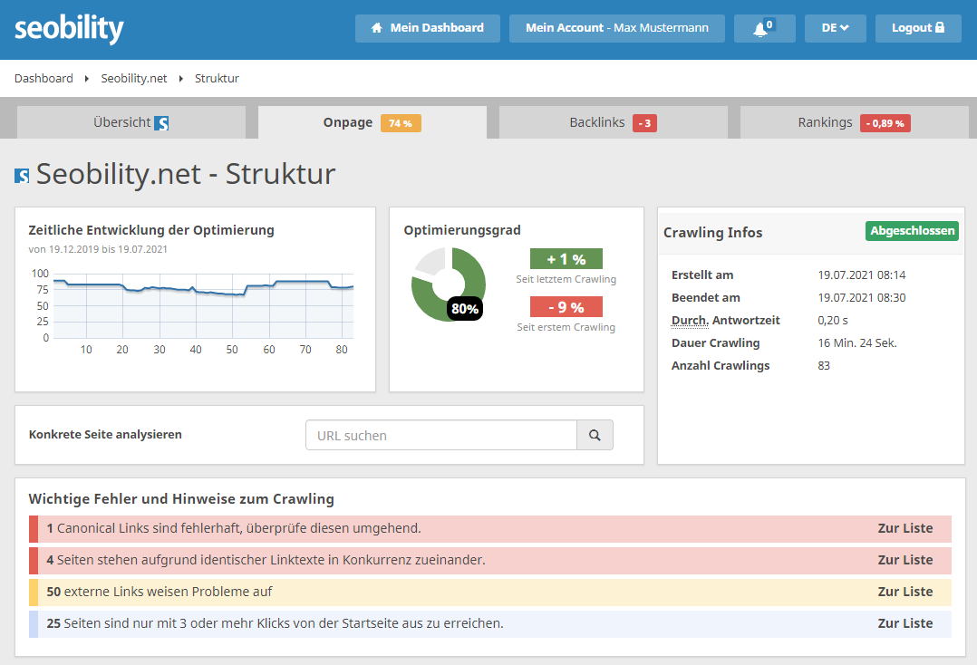Open the DE language dropdown
The image size is (977, 665).
click(x=835, y=28)
